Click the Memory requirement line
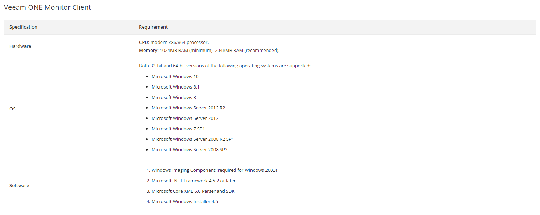Image resolution: width=540 pixels, height=215 pixels. (x=209, y=50)
